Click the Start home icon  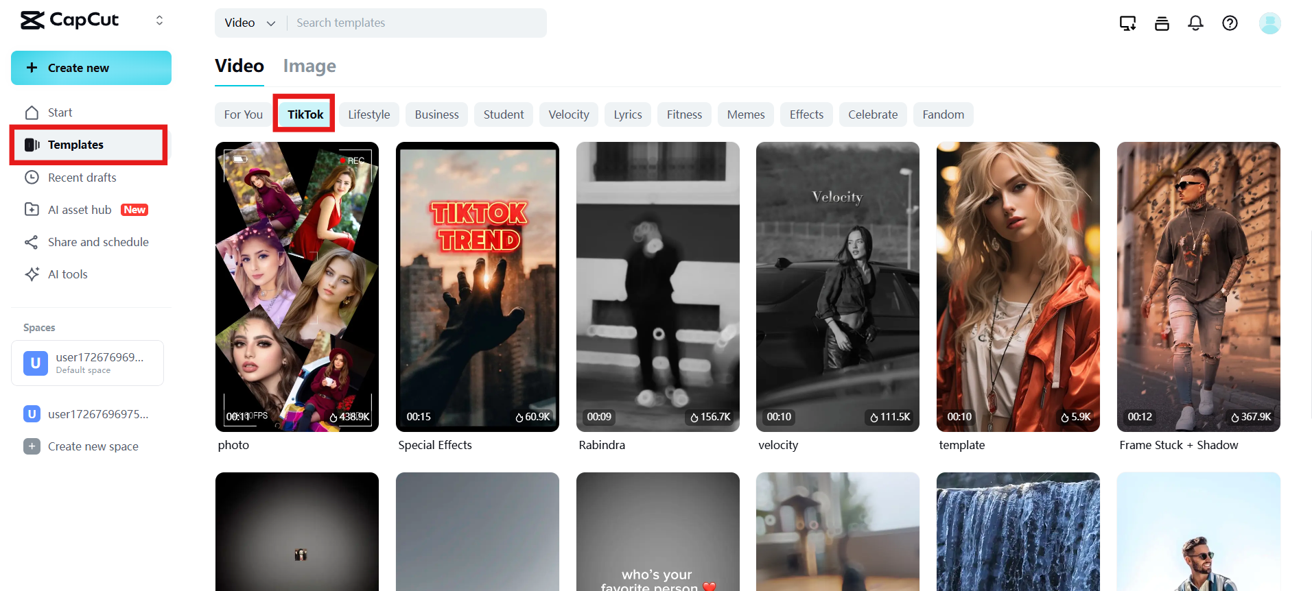click(x=32, y=112)
